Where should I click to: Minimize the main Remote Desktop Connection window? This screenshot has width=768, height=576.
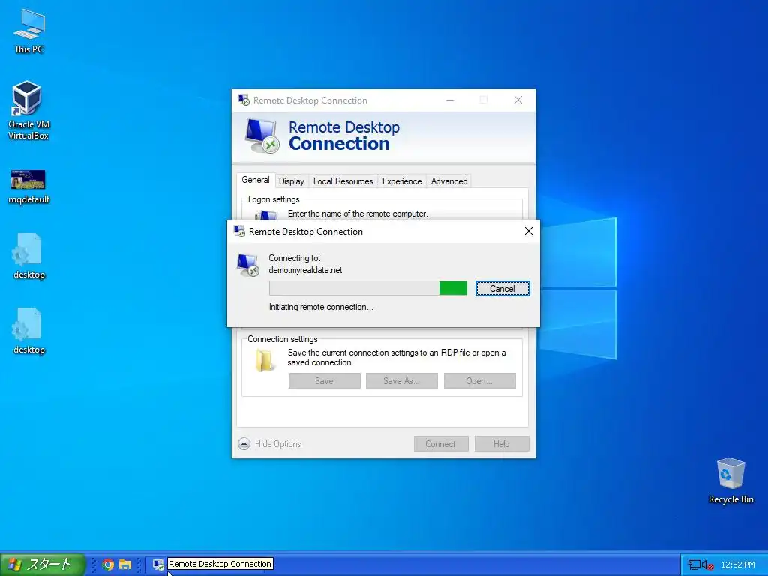click(450, 100)
